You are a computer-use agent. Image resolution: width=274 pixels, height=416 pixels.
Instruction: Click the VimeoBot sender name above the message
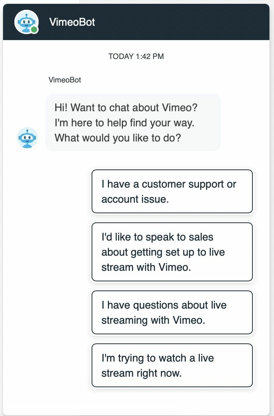65,80
